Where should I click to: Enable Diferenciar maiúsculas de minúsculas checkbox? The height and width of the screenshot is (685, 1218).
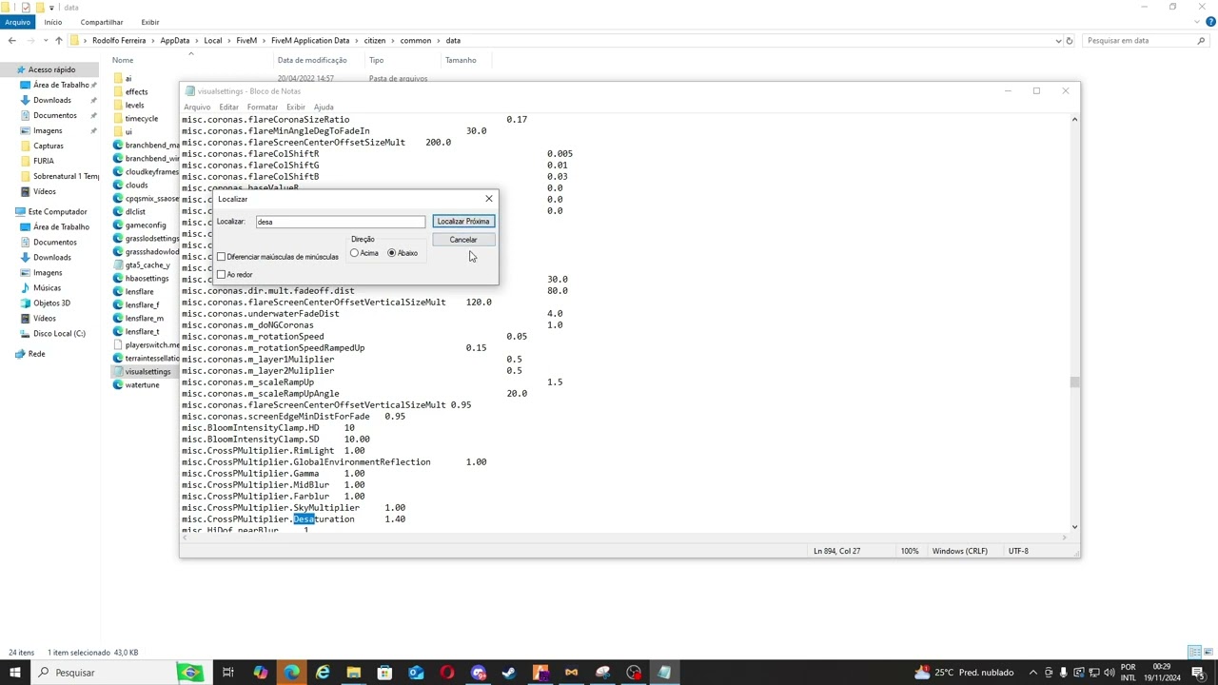221,257
